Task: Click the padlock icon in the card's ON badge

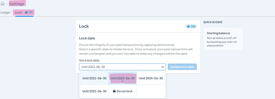Action: (188, 26)
